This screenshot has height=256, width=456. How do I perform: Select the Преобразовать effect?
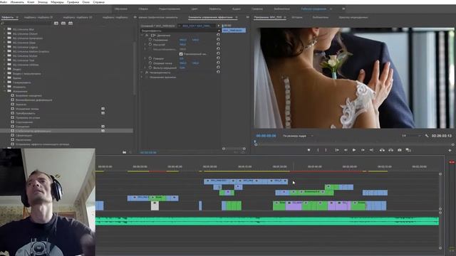click(26, 113)
